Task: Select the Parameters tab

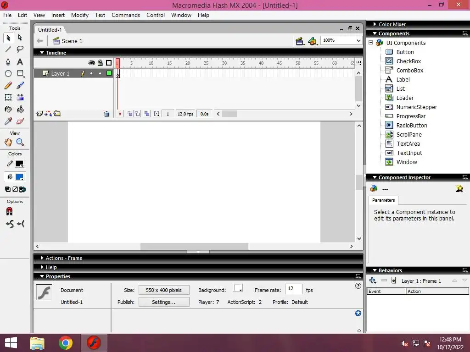Action: (383, 200)
